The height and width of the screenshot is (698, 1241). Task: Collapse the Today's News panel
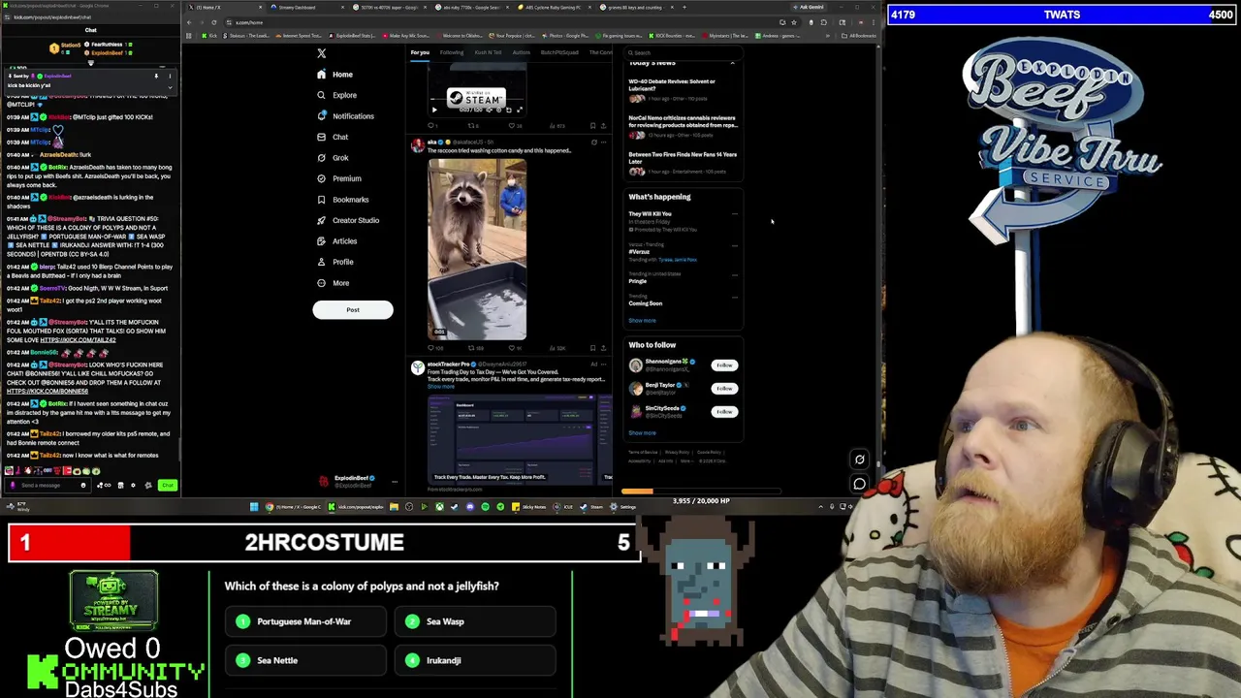[732, 63]
